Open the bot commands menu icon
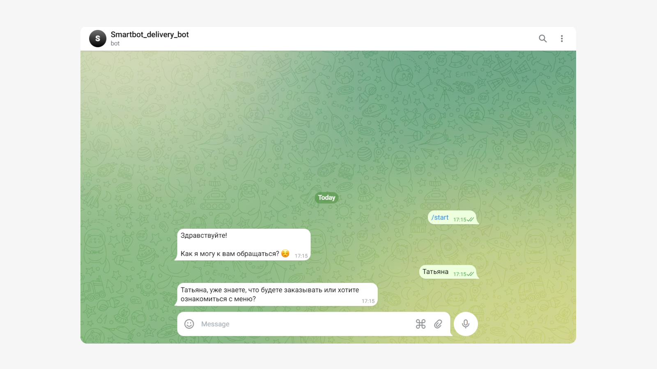Viewport: 657px width, 369px height. click(x=420, y=324)
